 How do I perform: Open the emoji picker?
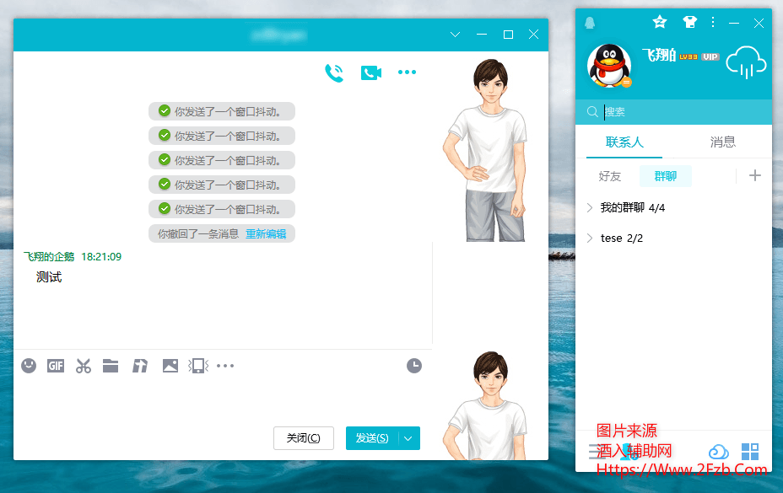point(29,366)
